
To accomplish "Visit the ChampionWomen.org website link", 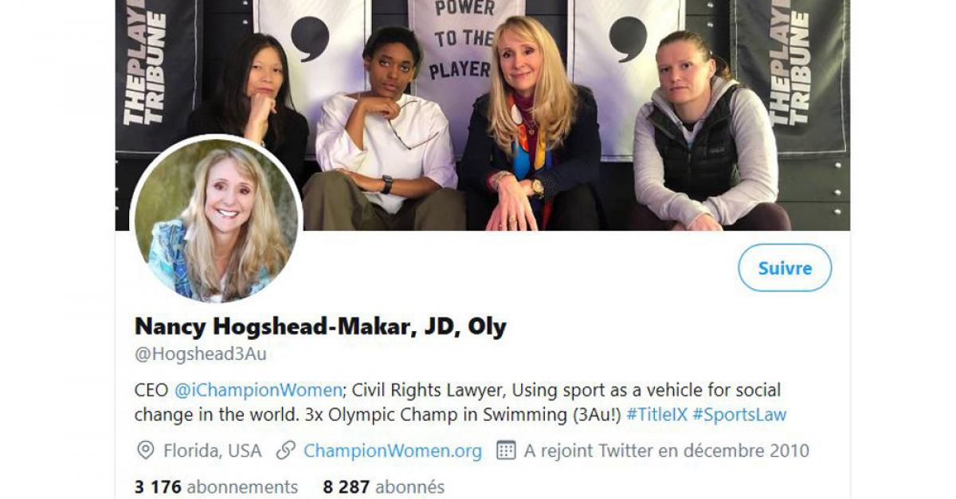I will 393,451.
